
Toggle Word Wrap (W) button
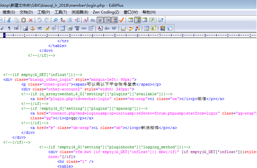[100, 20]
